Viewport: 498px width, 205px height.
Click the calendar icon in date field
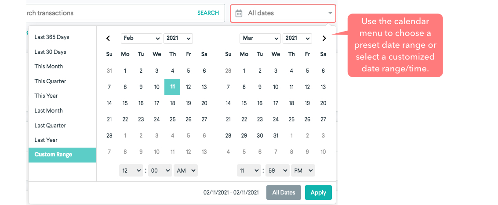coord(239,13)
